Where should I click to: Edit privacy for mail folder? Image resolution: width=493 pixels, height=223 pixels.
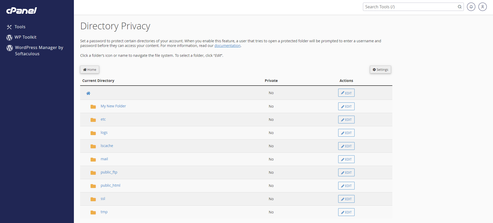click(x=346, y=159)
